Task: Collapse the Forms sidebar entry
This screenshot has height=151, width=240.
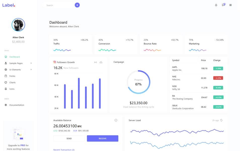Action: [12, 76]
